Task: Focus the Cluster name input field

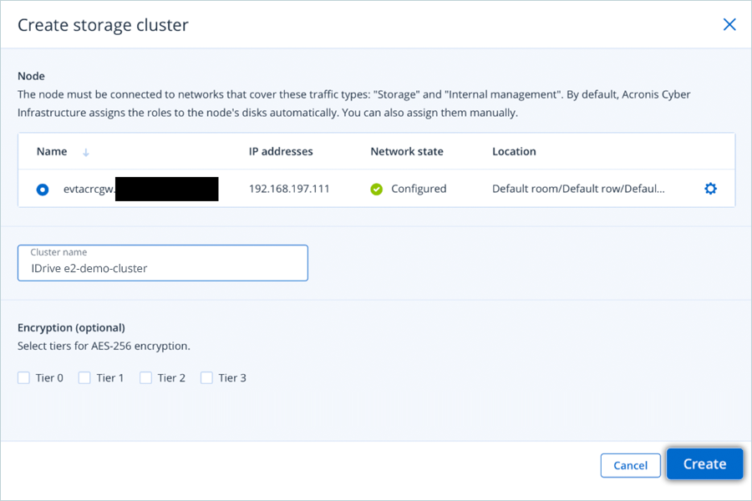Action: click(163, 268)
